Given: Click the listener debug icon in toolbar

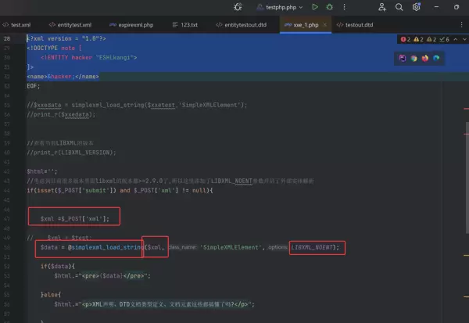Looking at the screenshot, I should click(238, 7).
